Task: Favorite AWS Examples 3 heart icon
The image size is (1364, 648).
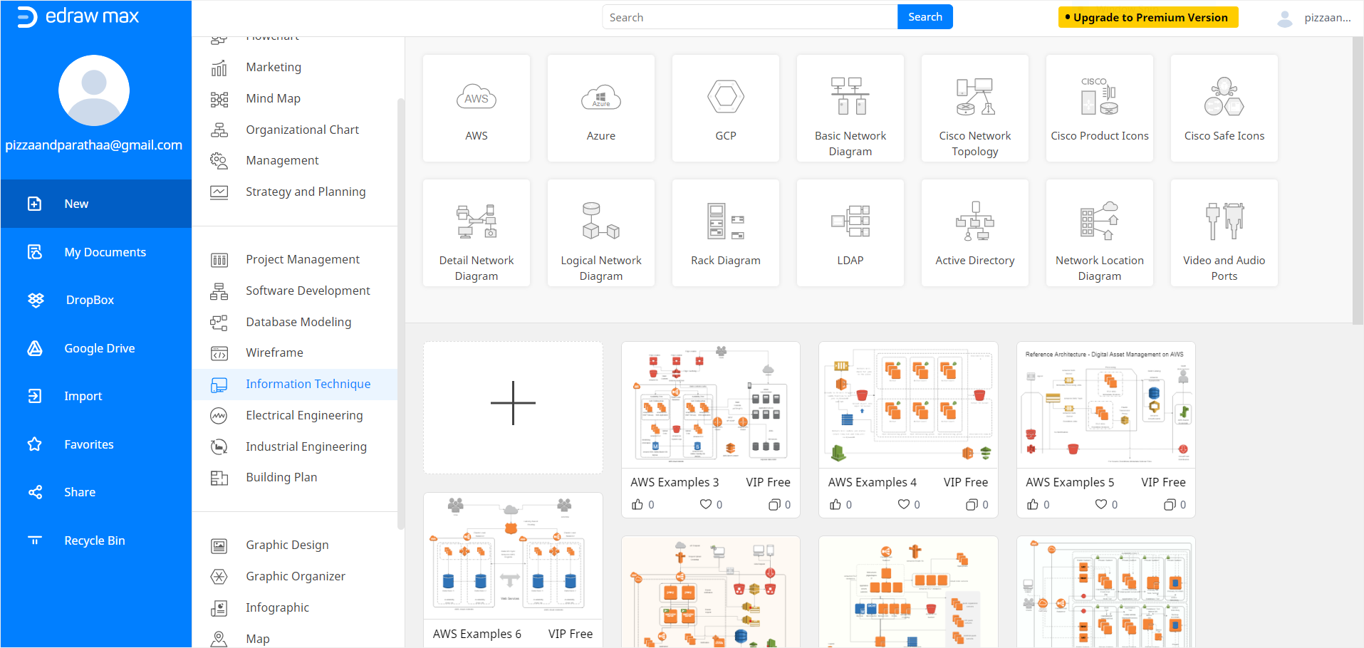Action: (706, 504)
